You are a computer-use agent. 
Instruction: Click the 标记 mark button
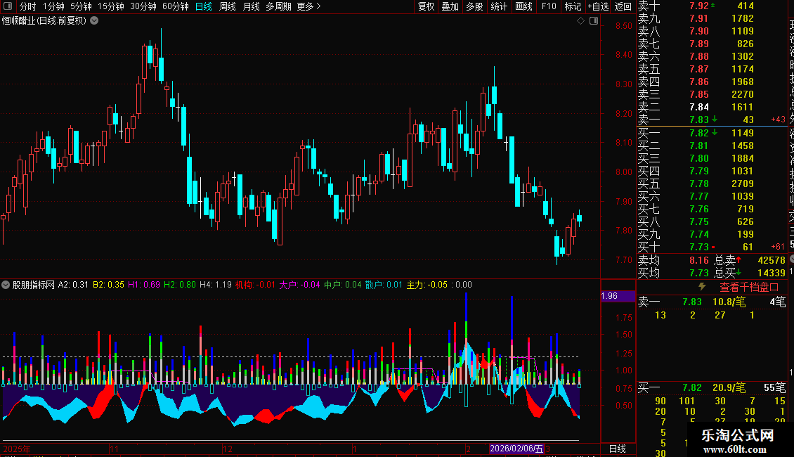pos(573,6)
